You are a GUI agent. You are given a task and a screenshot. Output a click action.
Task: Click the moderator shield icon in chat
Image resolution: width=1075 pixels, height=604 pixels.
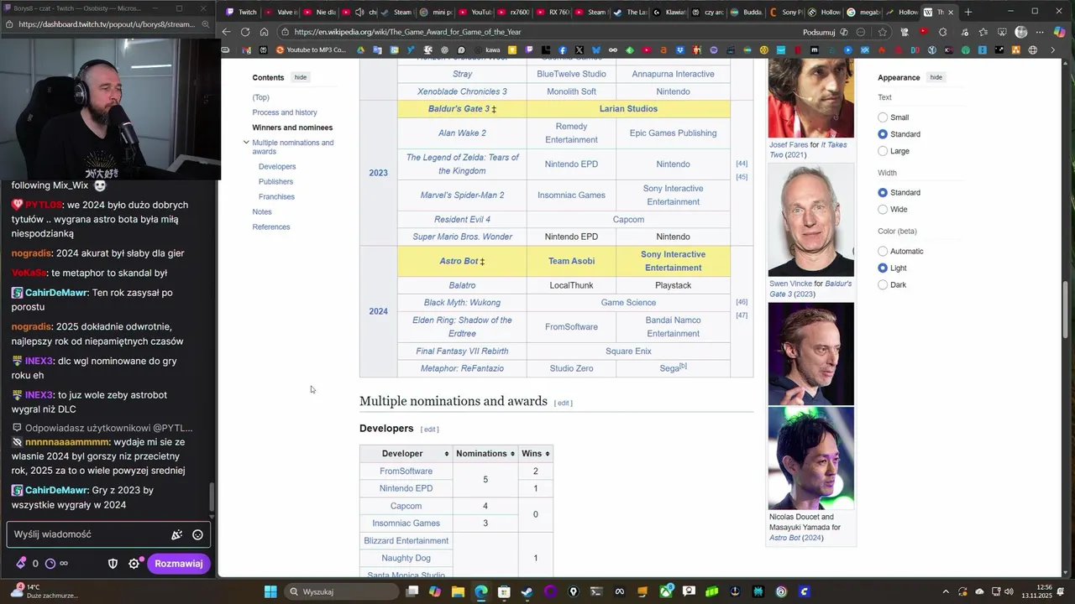[x=113, y=564]
